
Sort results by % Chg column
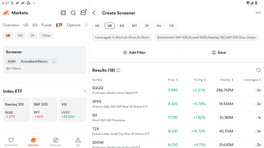(200, 80)
